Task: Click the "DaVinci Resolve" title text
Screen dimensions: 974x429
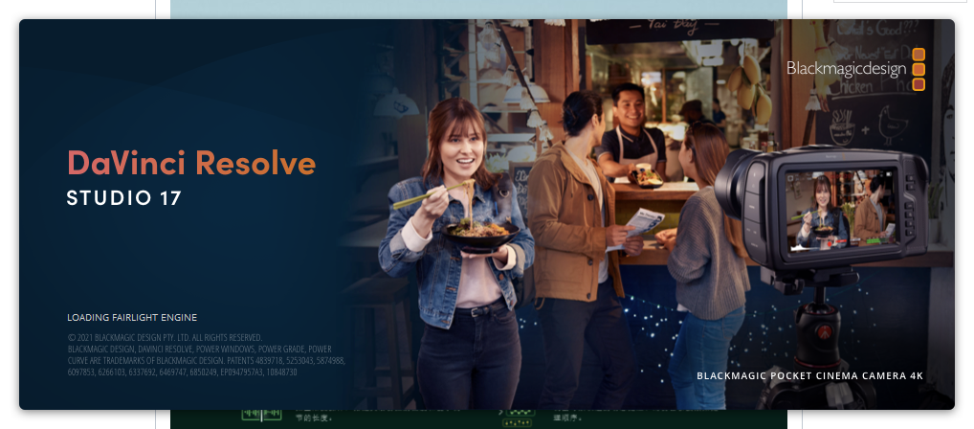Action: click(191, 163)
